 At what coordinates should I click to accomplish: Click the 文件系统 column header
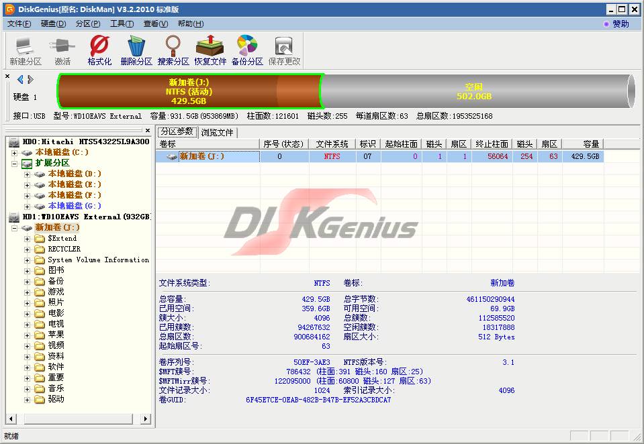tap(332, 144)
